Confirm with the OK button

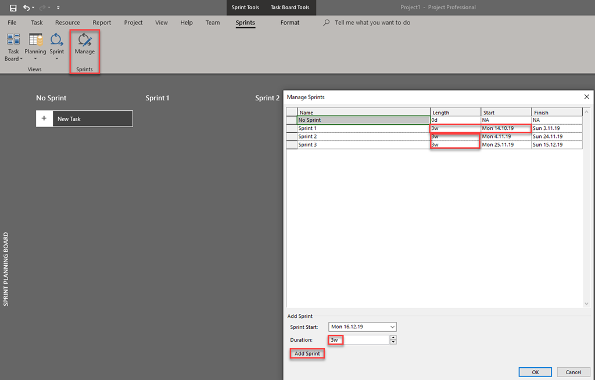click(535, 372)
